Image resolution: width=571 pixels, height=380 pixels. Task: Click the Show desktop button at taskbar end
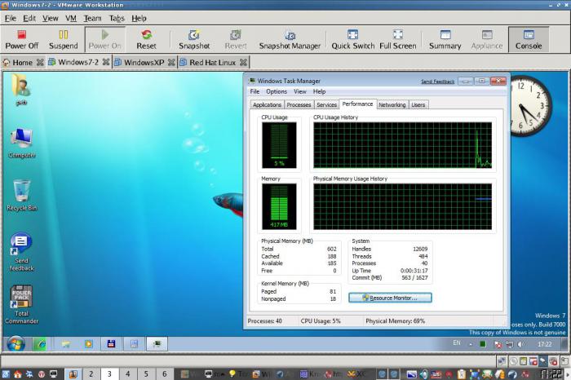(x=564, y=344)
